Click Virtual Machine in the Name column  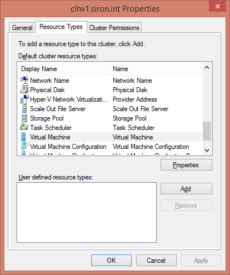pyautogui.click(x=133, y=137)
